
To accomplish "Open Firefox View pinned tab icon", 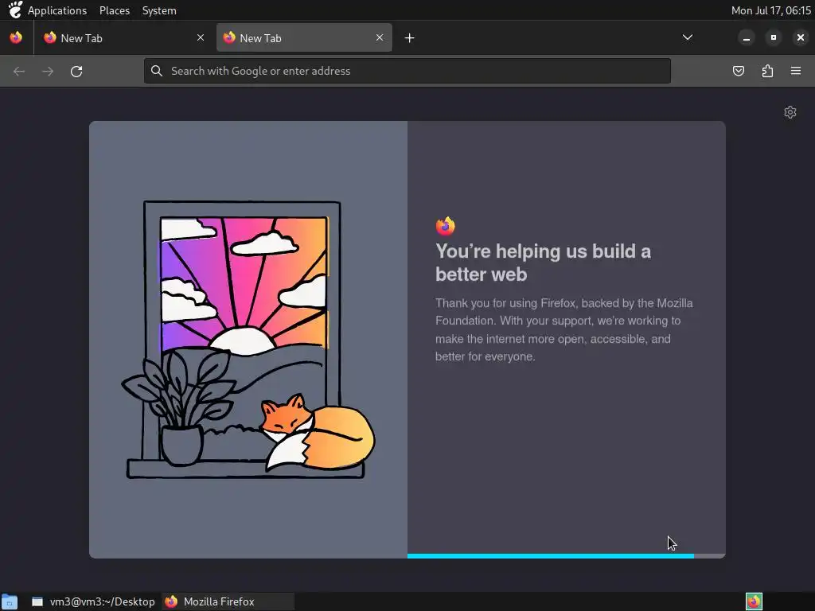I will (16, 37).
